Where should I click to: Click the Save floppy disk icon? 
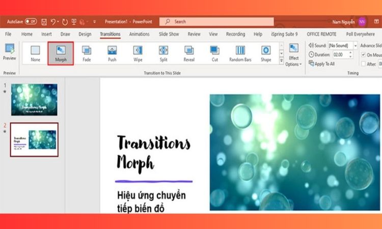(44, 22)
